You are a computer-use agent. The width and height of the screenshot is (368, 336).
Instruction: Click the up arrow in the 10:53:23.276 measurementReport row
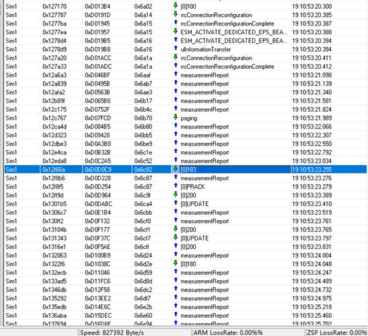click(x=176, y=178)
